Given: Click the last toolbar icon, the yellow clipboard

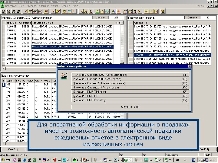Looking at the screenshot, I should click(x=163, y=11).
